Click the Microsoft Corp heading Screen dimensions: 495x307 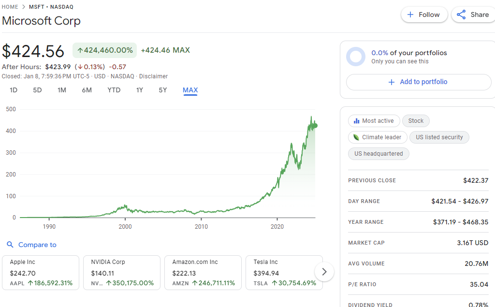(x=41, y=21)
